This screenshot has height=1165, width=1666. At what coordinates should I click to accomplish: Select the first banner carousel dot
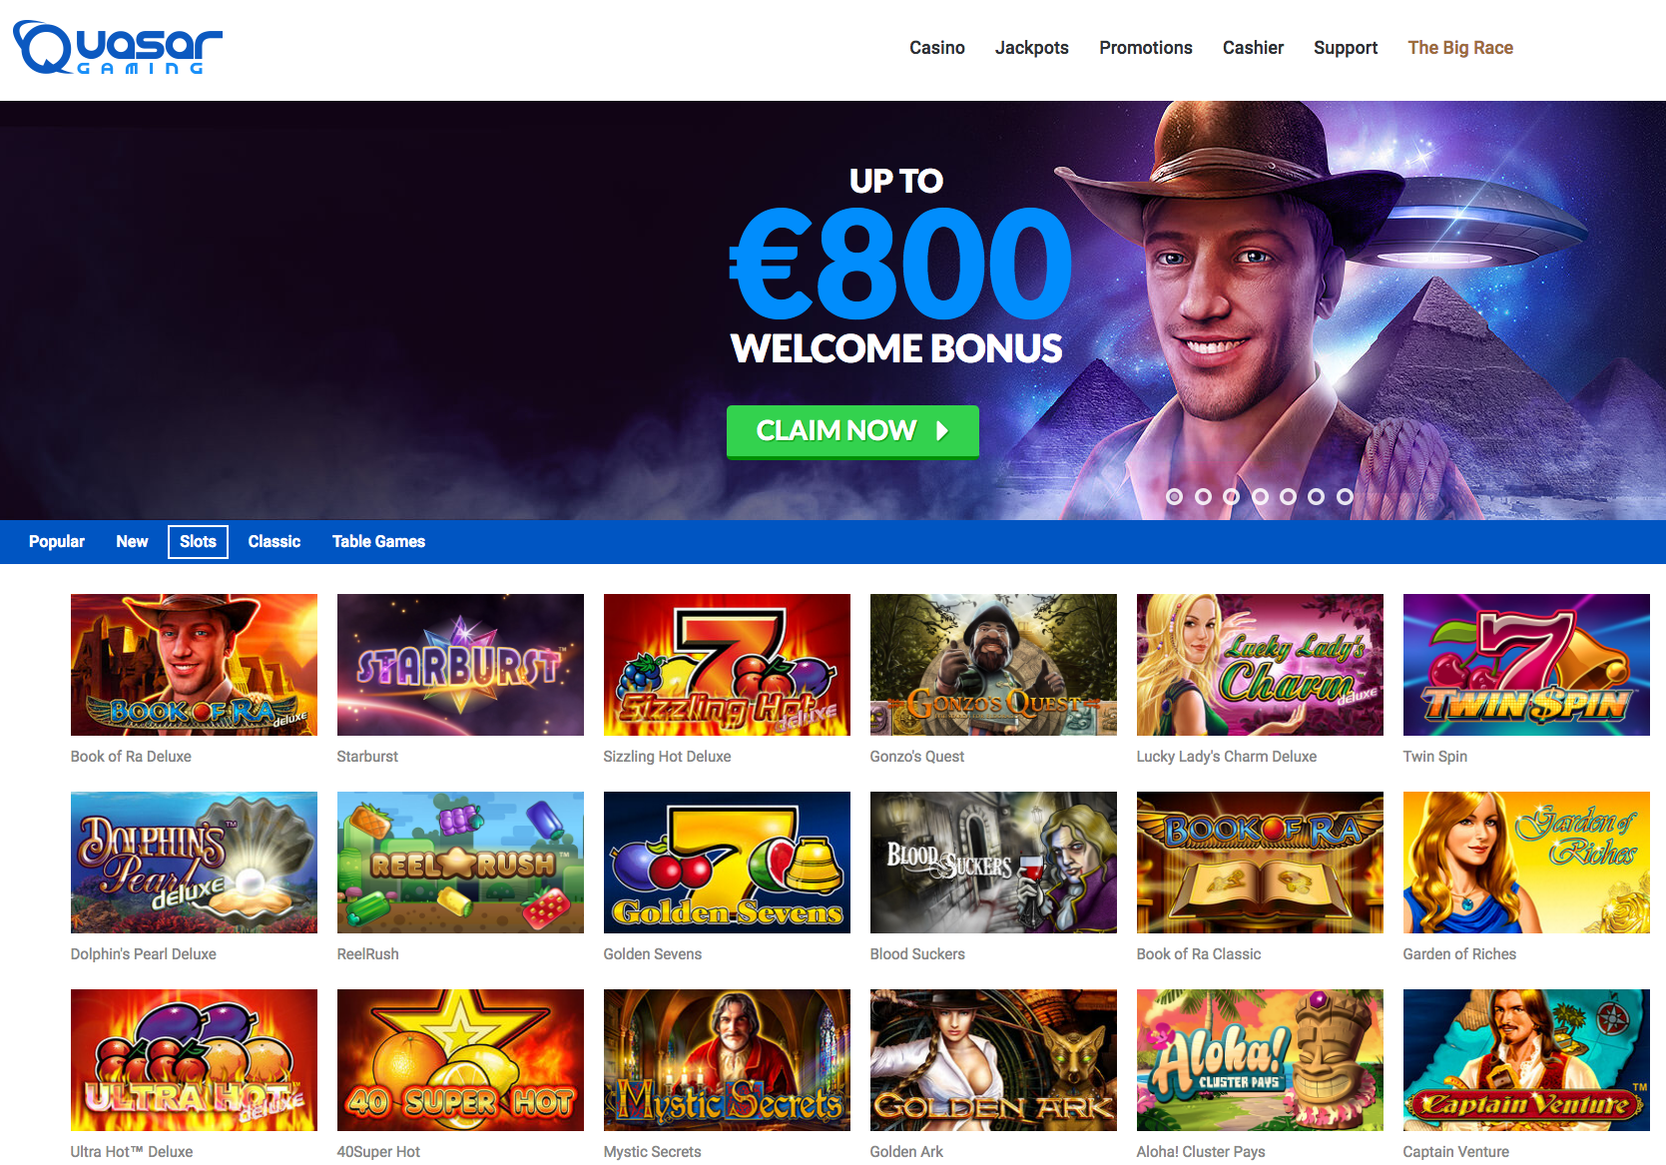point(1175,496)
